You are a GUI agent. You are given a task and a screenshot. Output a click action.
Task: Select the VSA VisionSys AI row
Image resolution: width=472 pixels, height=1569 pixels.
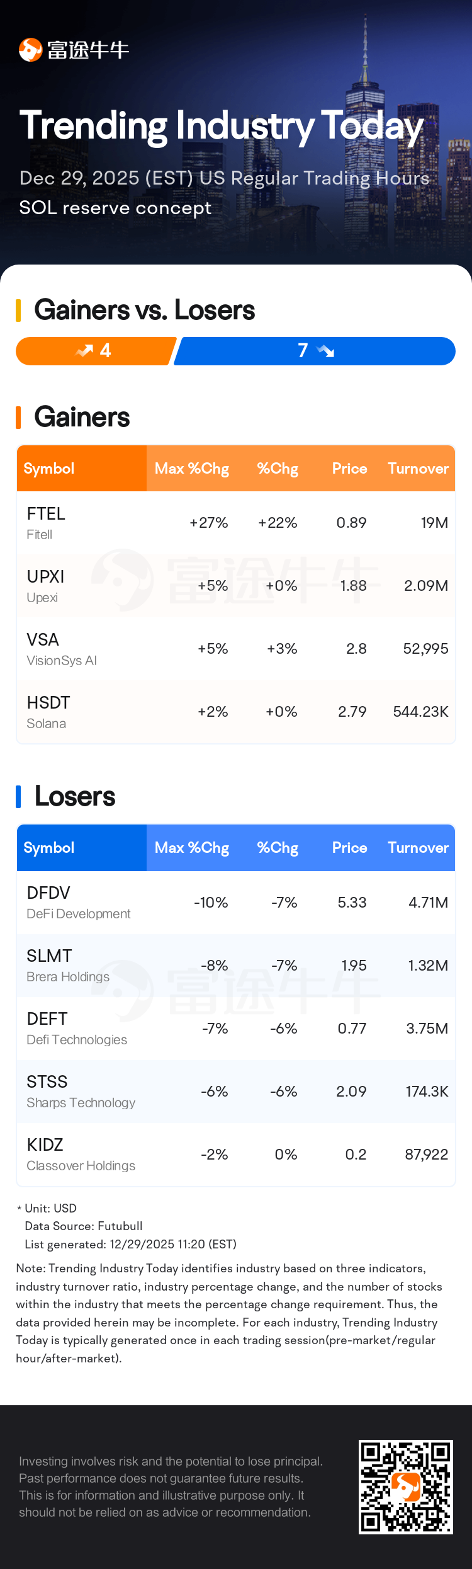pyautogui.click(x=236, y=649)
